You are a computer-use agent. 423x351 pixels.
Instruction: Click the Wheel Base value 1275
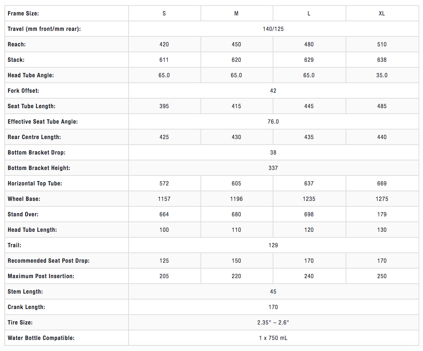[x=382, y=199]
